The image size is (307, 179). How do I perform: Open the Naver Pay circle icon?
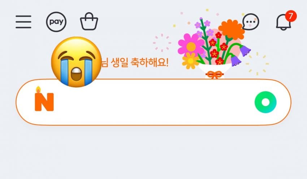(x=56, y=22)
